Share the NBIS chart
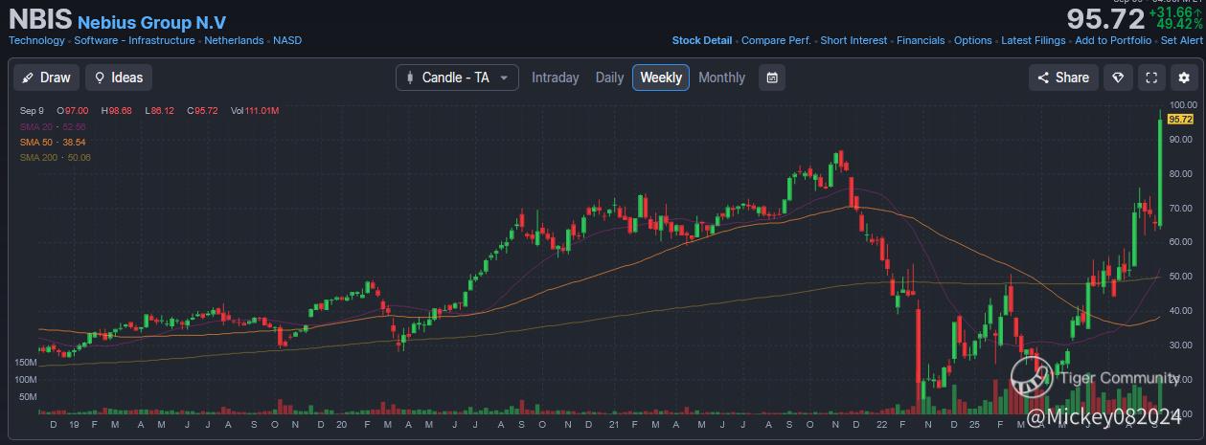The width and height of the screenshot is (1206, 445). point(1061,78)
